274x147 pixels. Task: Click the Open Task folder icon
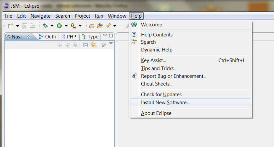pyautogui.click(x=100, y=26)
